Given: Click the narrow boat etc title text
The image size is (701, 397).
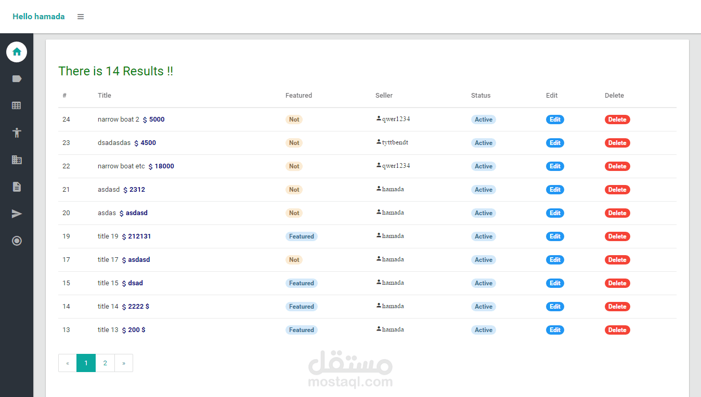Looking at the screenshot, I should click(x=121, y=166).
